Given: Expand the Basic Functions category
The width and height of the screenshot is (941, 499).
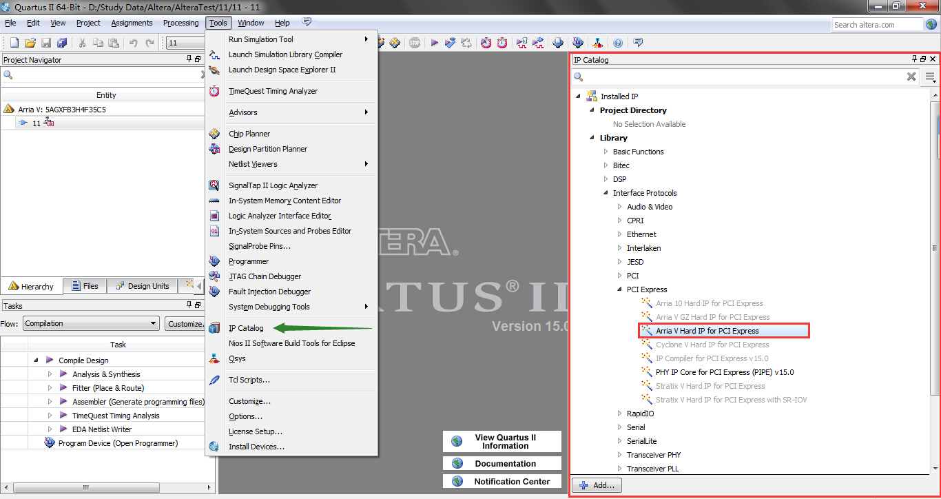Looking at the screenshot, I should 606,152.
